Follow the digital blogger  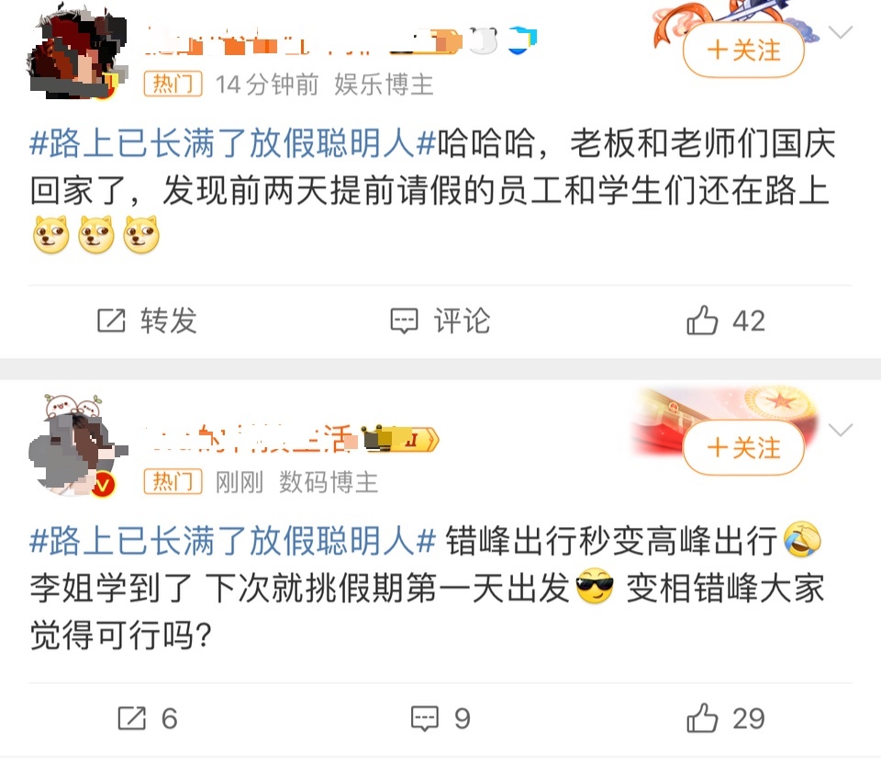pyautogui.click(x=743, y=447)
